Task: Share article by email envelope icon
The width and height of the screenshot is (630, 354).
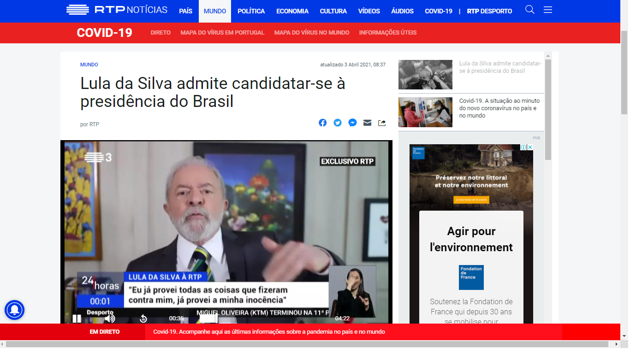Action: [x=367, y=123]
